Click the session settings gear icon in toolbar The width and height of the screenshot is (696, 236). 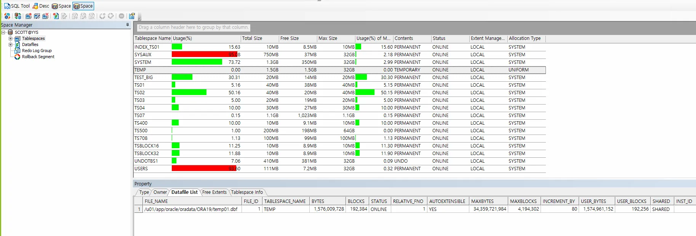pos(7,16)
